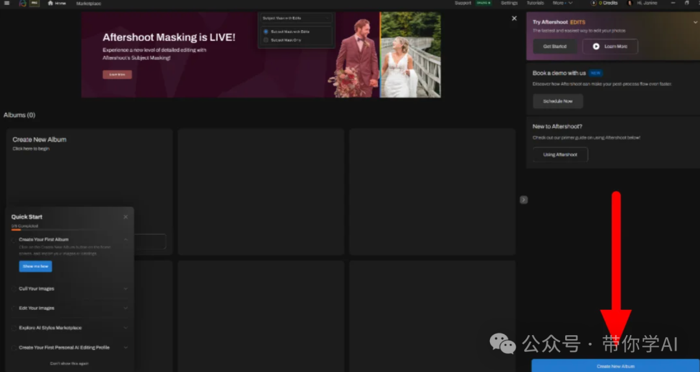Collapse Create Your First Album section
700x372 pixels.
coord(126,239)
